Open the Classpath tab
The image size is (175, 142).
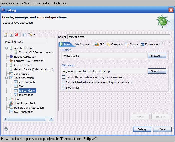pos(115,44)
